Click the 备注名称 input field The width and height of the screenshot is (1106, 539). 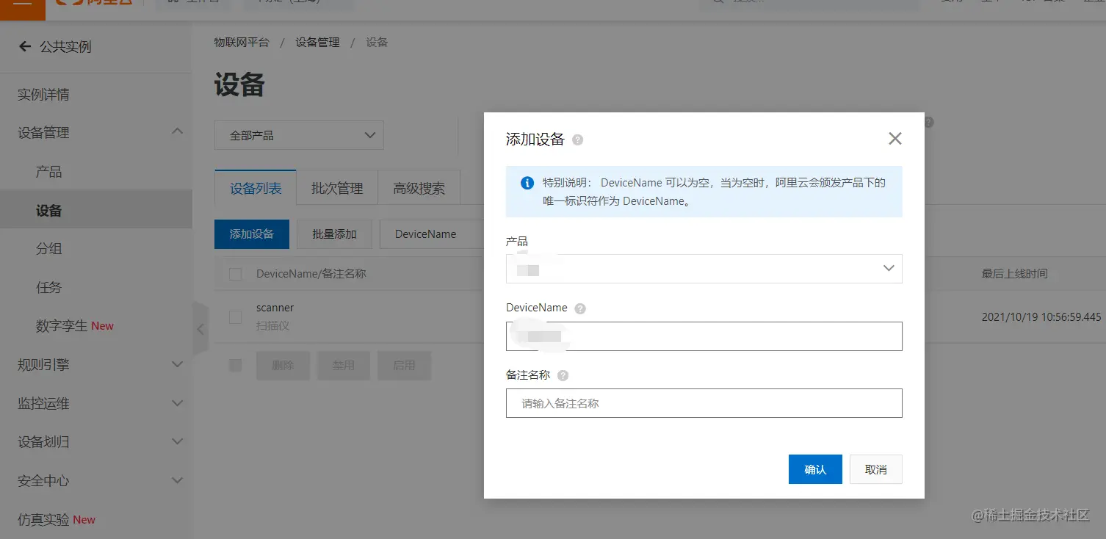[704, 403]
